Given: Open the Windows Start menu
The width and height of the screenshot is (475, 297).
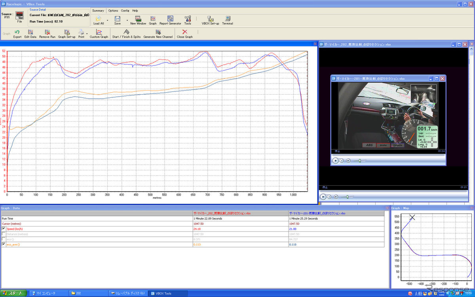Looking at the screenshot, I should (13, 293).
